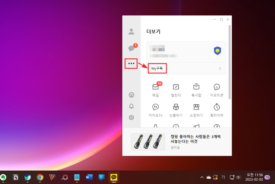Open the ad headline about camping flashlights
The width and height of the screenshot is (275, 184).
point(196,139)
